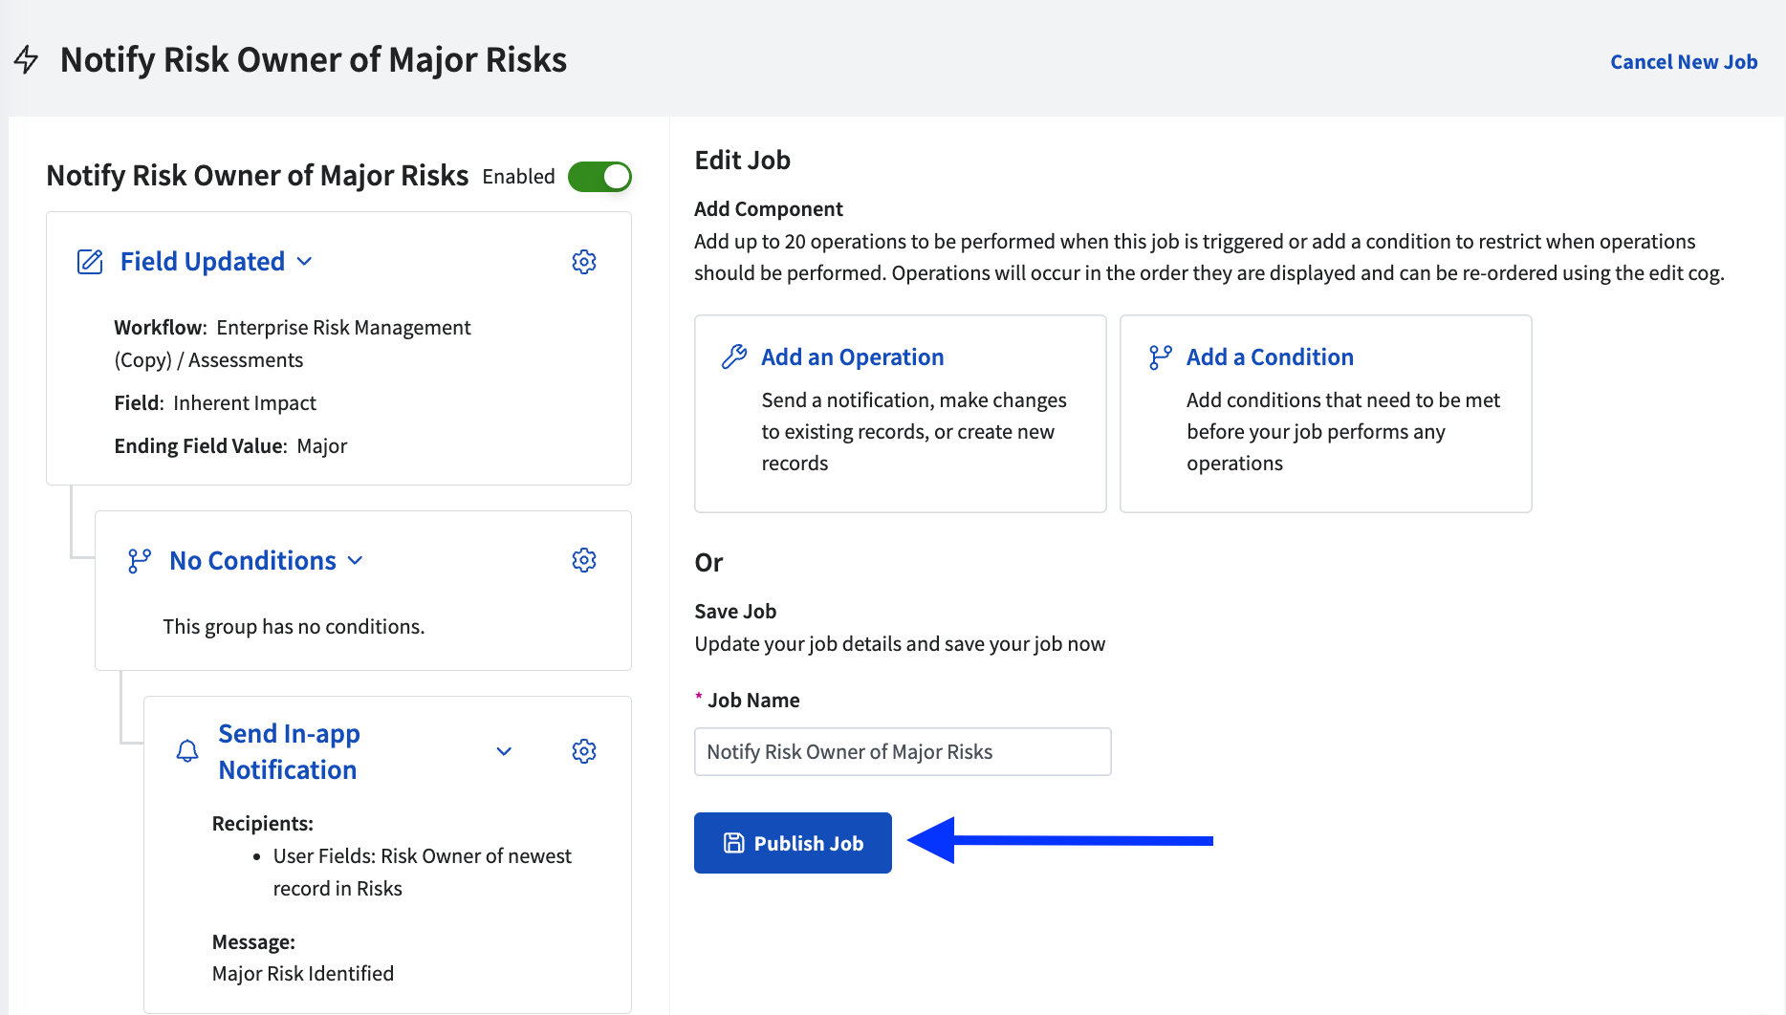This screenshot has height=1015, width=1786.
Task: Click the wrench icon for Add an Operation
Action: (x=734, y=357)
